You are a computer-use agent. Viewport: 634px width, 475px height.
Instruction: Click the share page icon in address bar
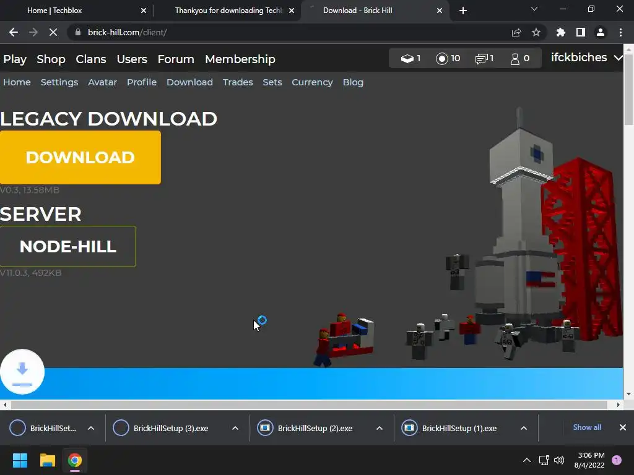pyautogui.click(x=516, y=32)
